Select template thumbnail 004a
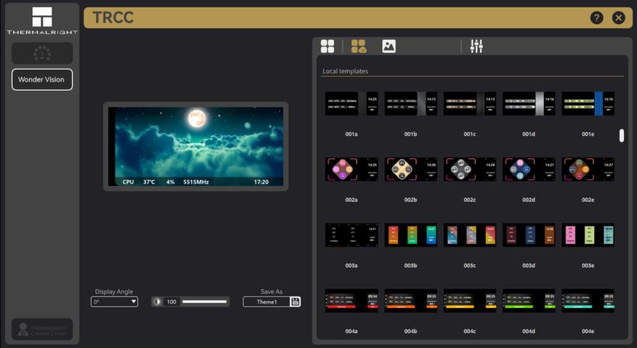Image resolution: width=637 pixels, height=348 pixels. click(352, 301)
